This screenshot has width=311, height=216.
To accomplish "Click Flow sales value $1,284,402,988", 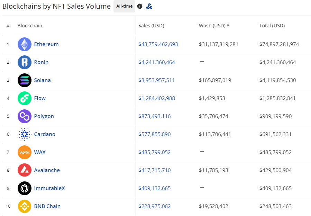I will [157, 98].
